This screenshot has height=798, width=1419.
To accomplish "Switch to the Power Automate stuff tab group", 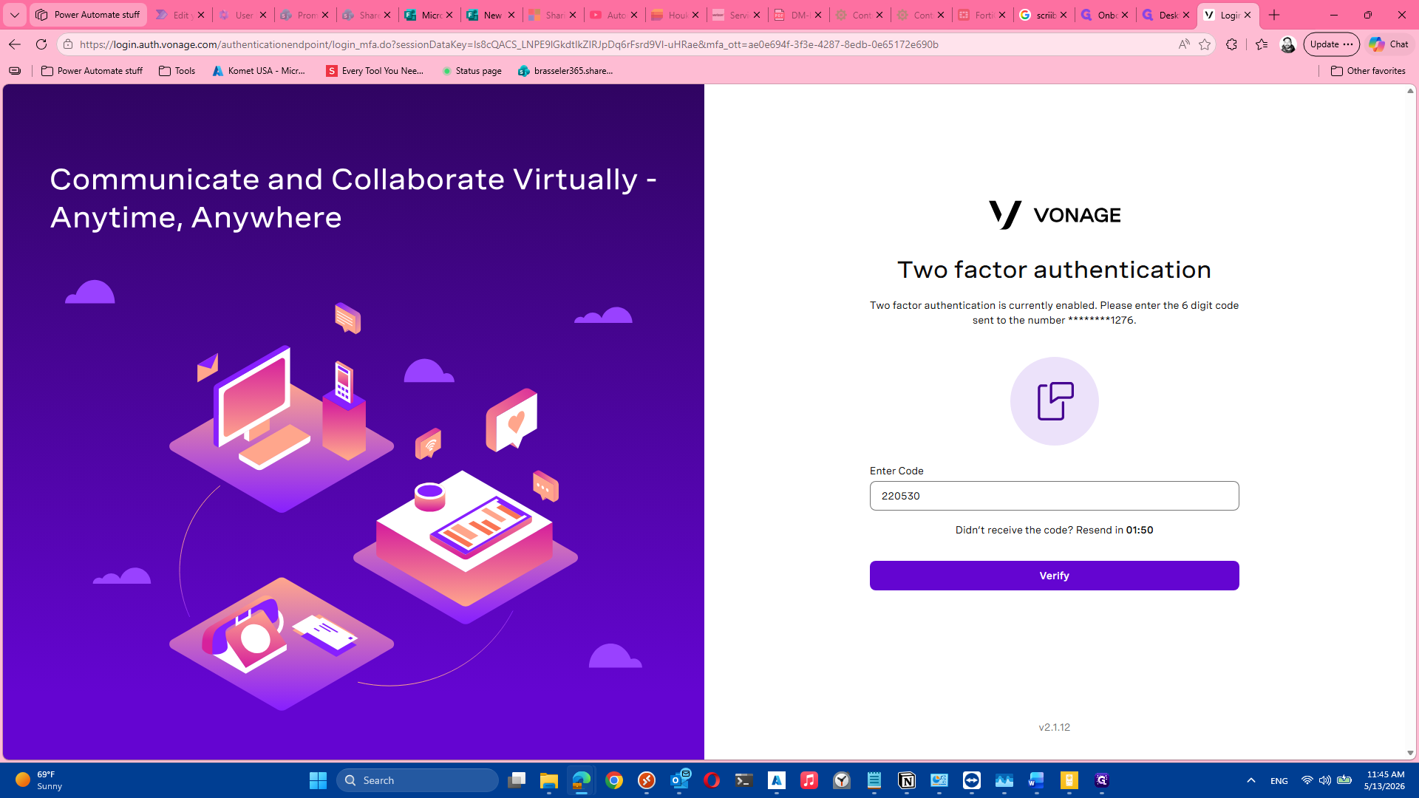I will [89, 15].
